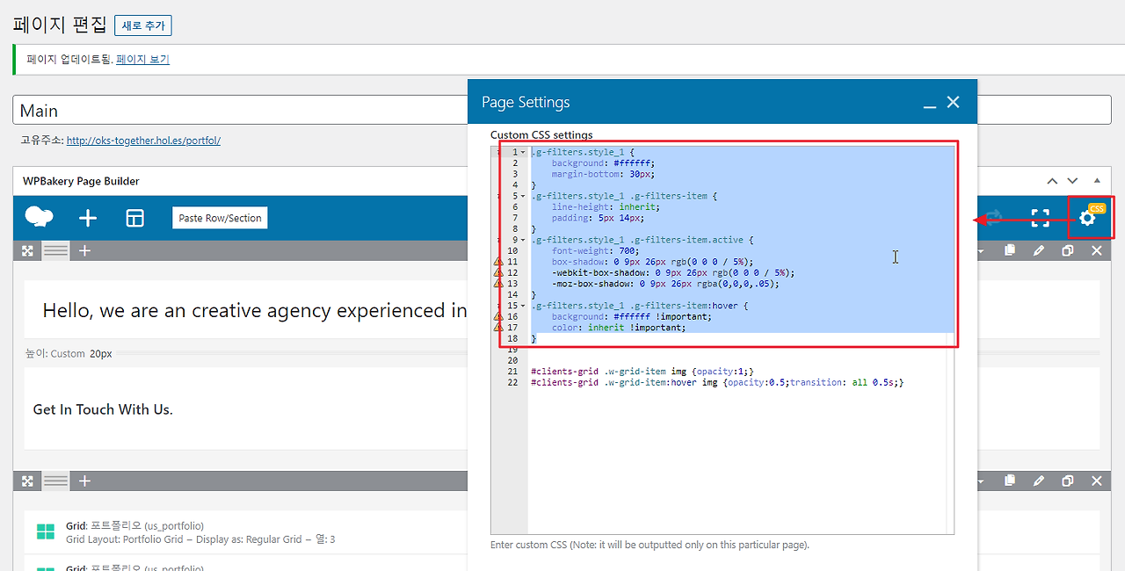Fold the CSS block at line 1

coord(522,152)
